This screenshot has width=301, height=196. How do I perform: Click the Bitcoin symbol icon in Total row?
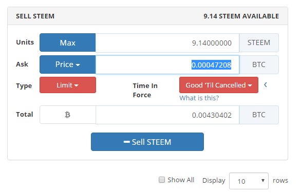coord(67,115)
